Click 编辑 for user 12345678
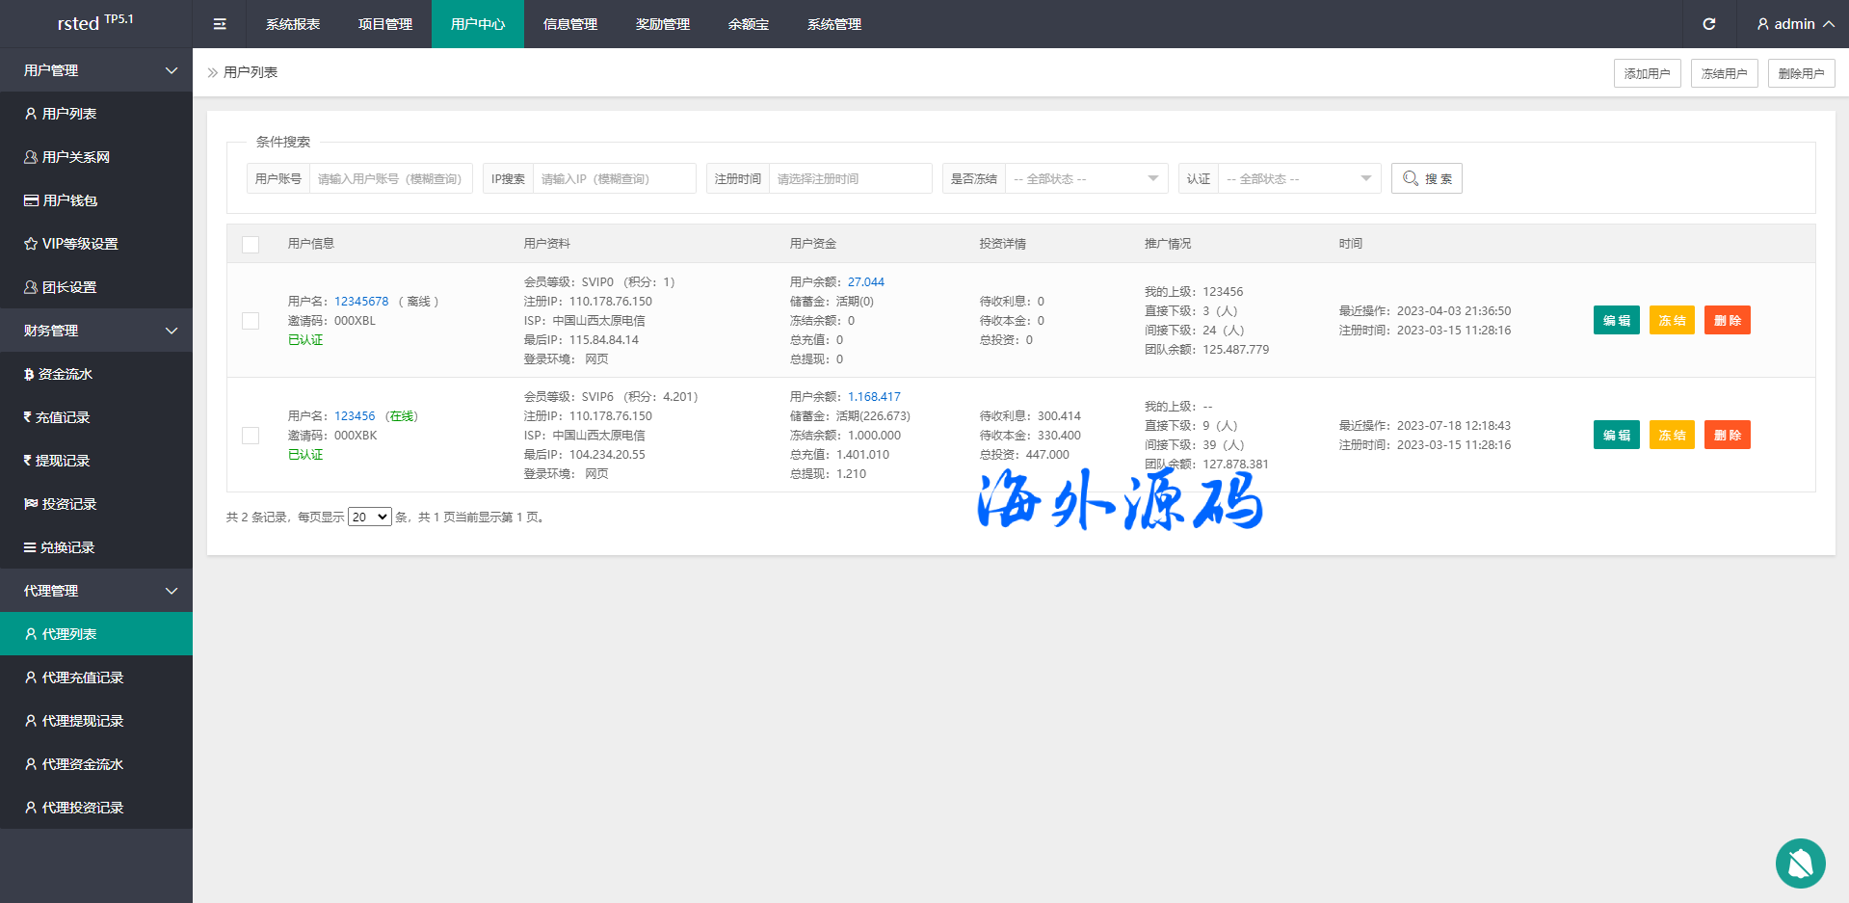 (1616, 321)
